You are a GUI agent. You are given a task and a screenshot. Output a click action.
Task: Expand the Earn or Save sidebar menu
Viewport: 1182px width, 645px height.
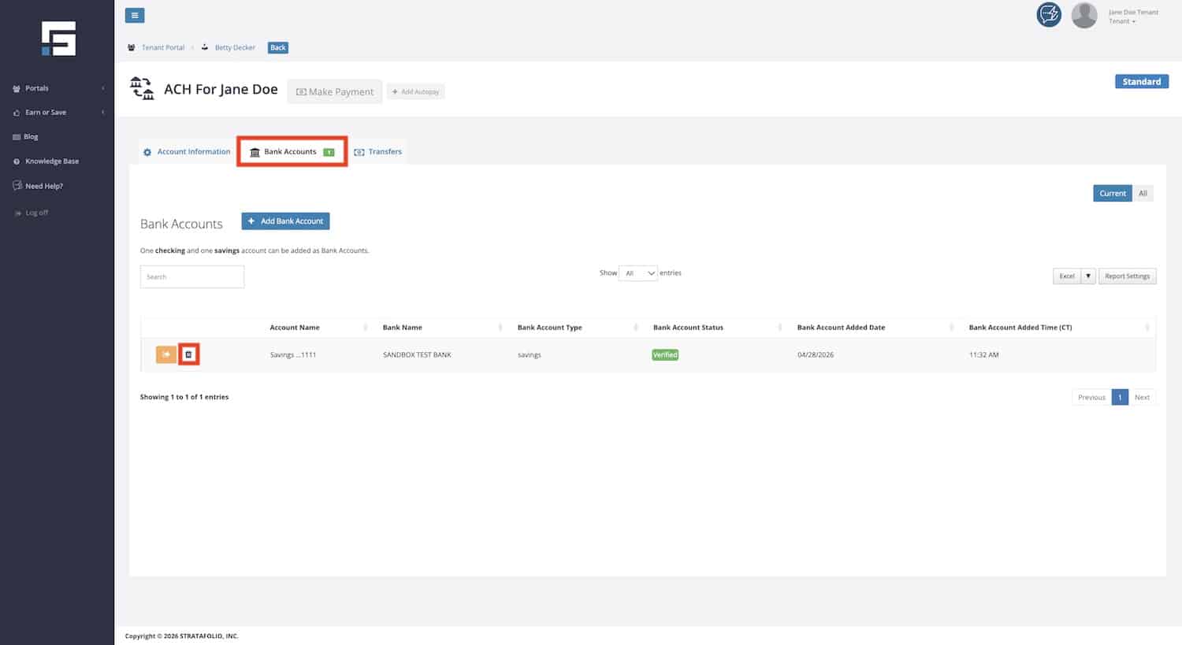coord(58,113)
